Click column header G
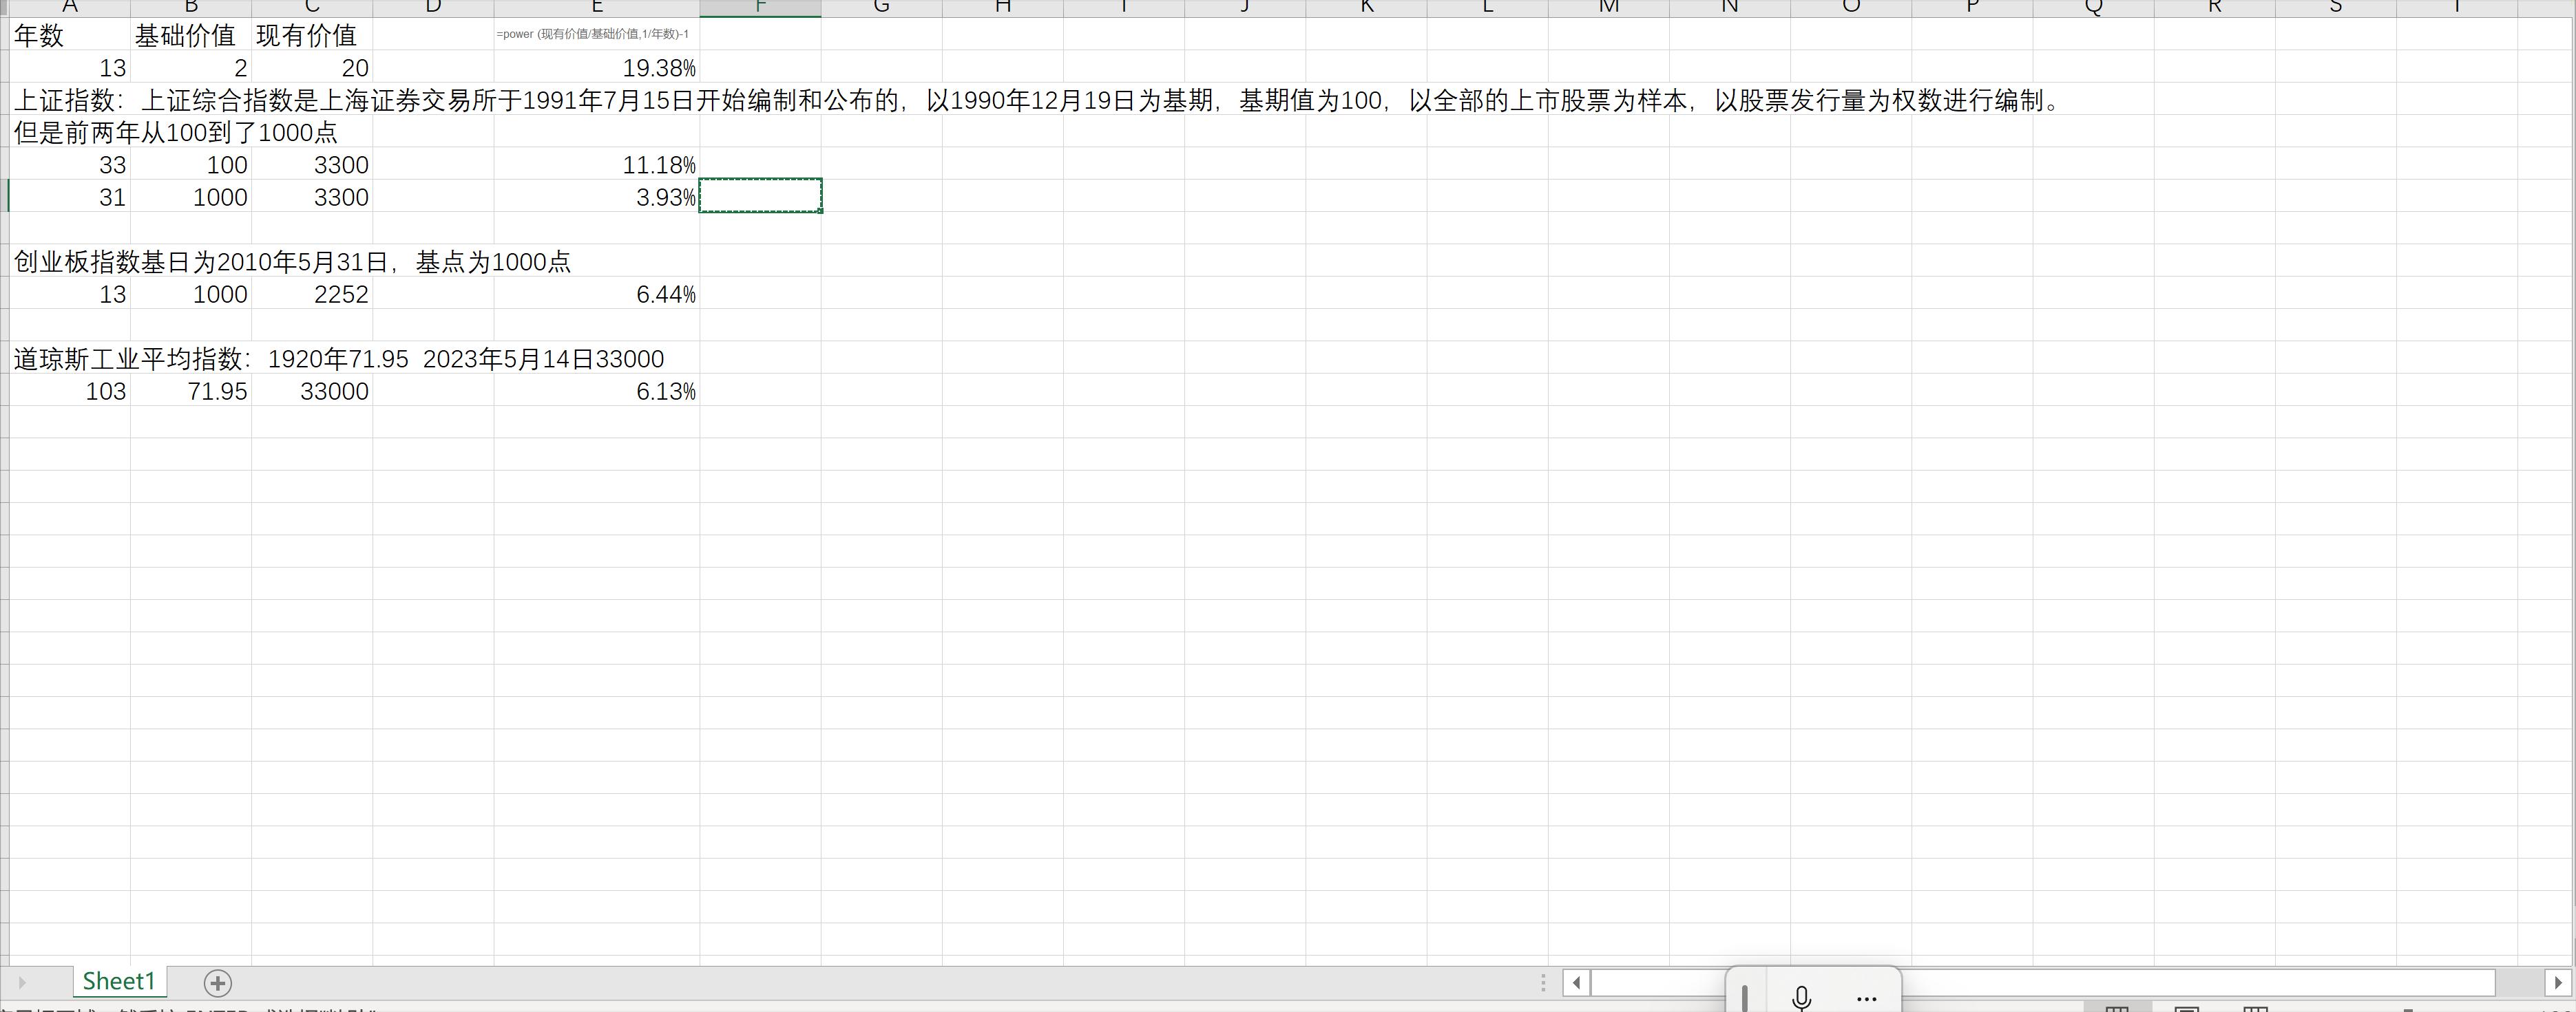Image resolution: width=2576 pixels, height=1012 pixels. [x=881, y=8]
